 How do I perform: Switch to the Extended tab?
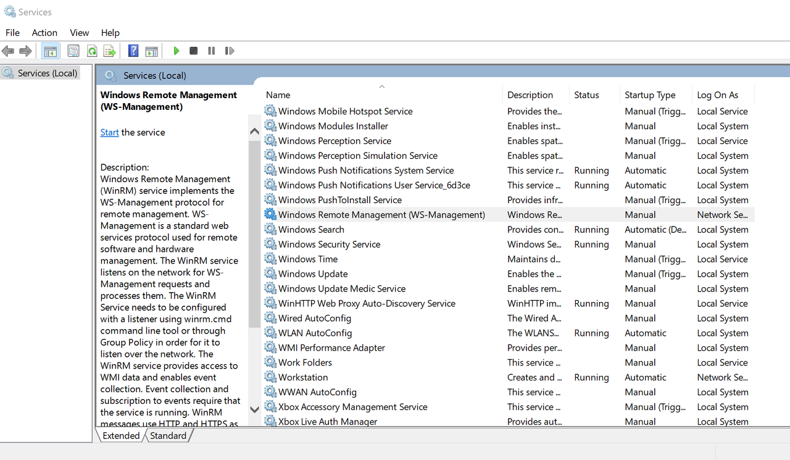click(x=121, y=435)
